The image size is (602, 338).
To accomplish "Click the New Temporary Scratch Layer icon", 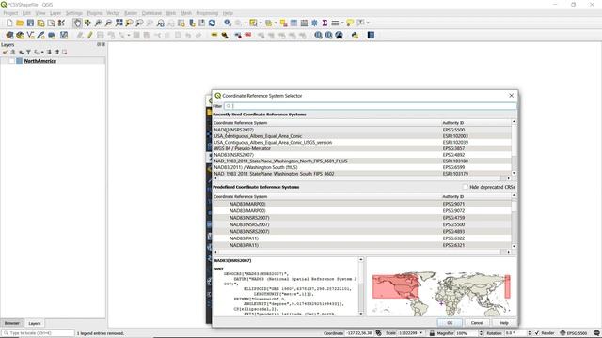I will (x=51, y=36).
